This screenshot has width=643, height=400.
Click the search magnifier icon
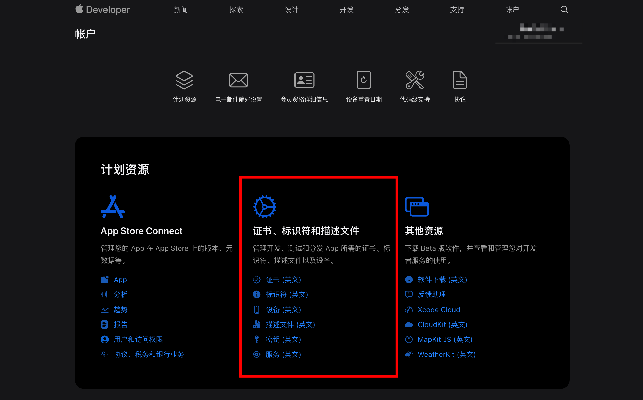[x=564, y=10]
